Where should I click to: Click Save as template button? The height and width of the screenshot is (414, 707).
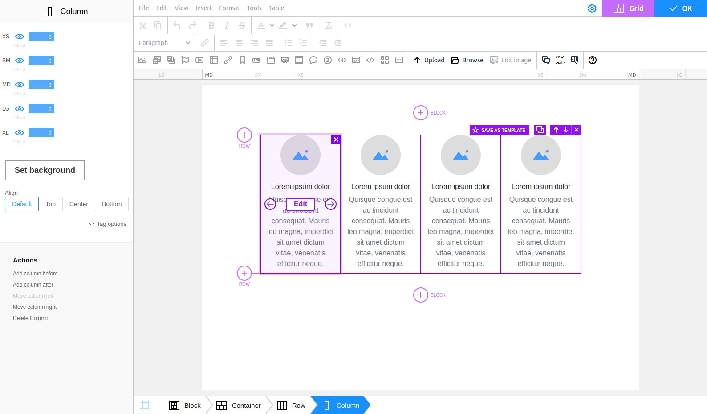coord(499,130)
